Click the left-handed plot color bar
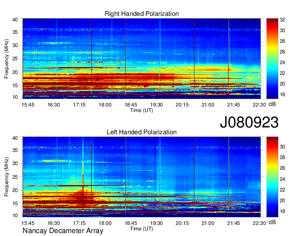The width and height of the screenshot is (290, 236). (272, 177)
